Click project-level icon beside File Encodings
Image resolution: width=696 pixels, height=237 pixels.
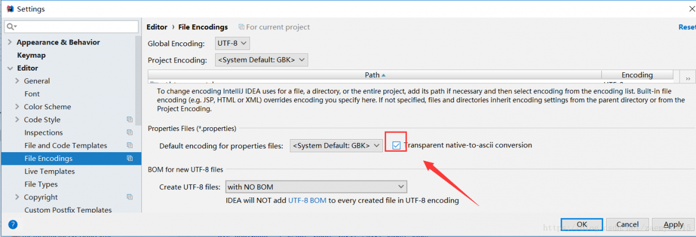pyautogui.click(x=129, y=159)
